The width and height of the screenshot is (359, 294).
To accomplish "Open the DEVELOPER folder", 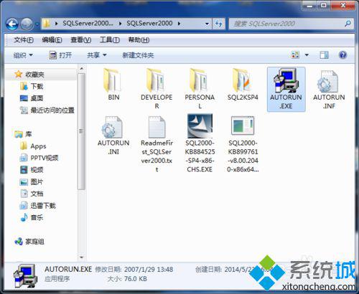I will click(x=157, y=89).
